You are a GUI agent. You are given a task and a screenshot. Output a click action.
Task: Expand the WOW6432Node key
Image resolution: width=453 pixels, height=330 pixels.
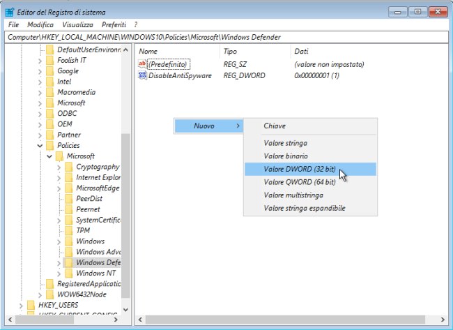(40, 294)
